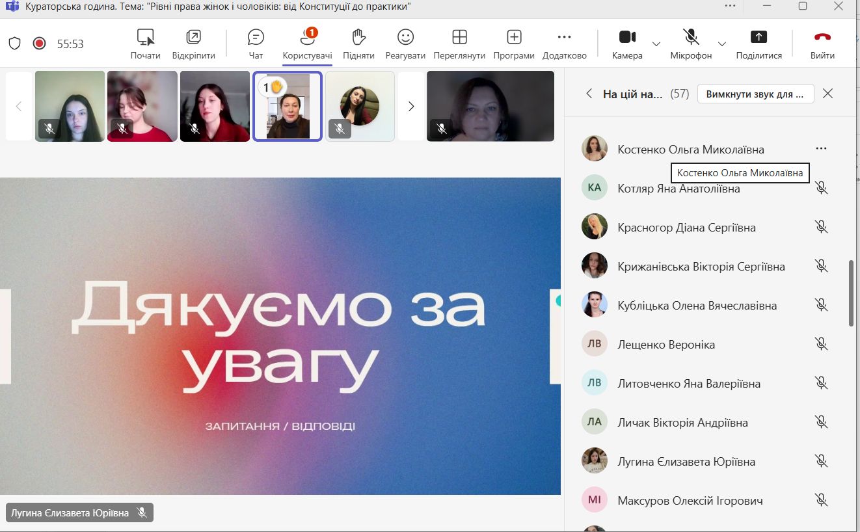Show next video thumbnails with right arrow
This screenshot has width=860, height=532.
tap(410, 107)
